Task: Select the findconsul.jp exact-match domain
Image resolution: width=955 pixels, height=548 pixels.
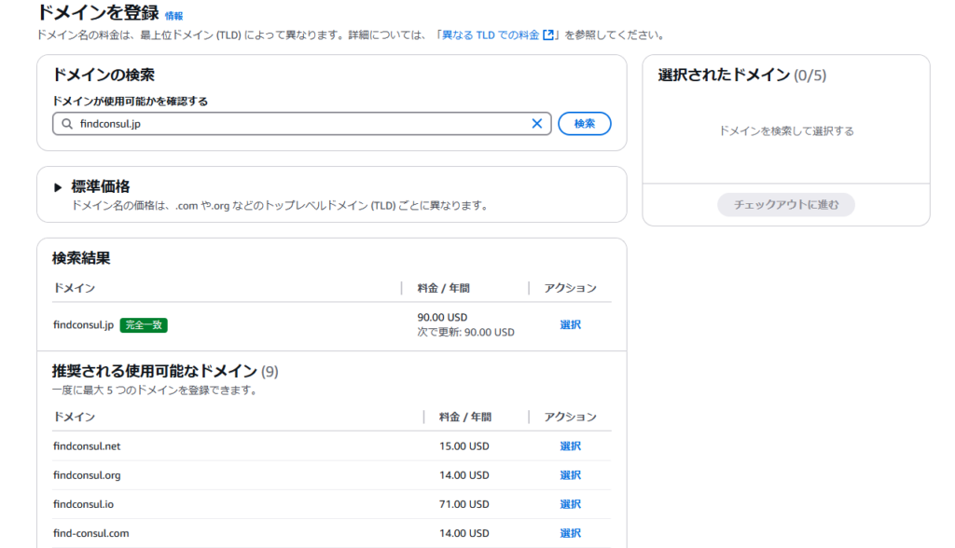Action: click(x=570, y=325)
